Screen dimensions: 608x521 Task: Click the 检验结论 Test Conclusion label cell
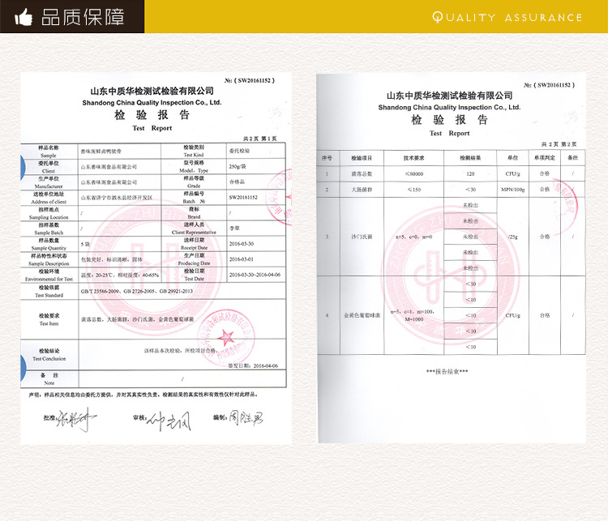pos(49,355)
